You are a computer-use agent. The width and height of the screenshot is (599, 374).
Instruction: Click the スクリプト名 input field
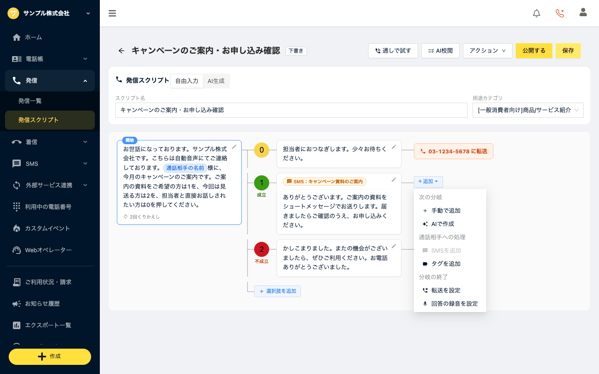[x=291, y=110]
